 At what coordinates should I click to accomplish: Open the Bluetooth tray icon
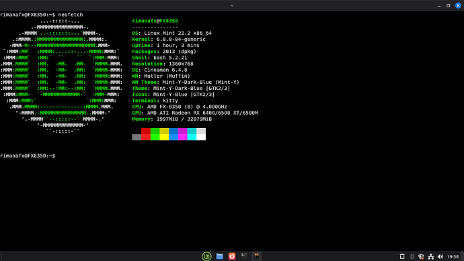click(x=412, y=256)
